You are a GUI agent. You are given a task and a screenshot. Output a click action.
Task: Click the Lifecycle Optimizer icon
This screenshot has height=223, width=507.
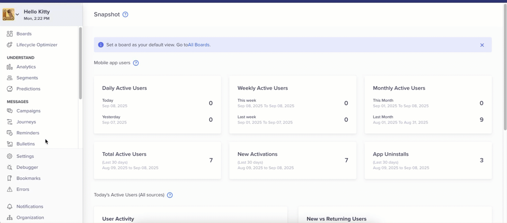(x=10, y=45)
